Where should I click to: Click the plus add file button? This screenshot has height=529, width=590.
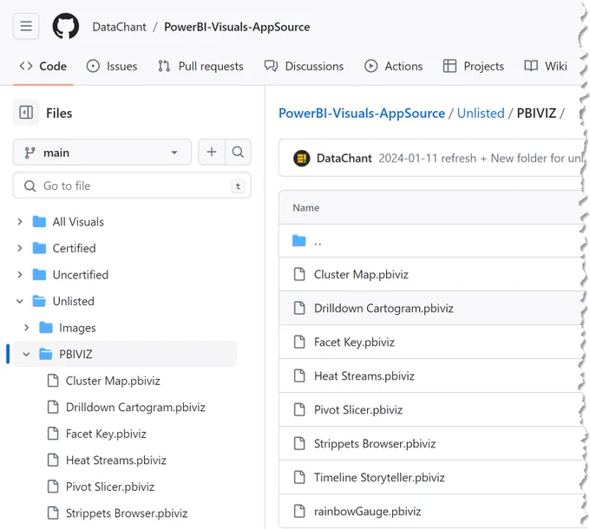212,152
